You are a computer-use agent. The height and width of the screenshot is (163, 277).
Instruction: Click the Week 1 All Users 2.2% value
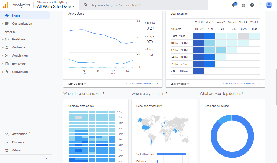coord(210,29)
